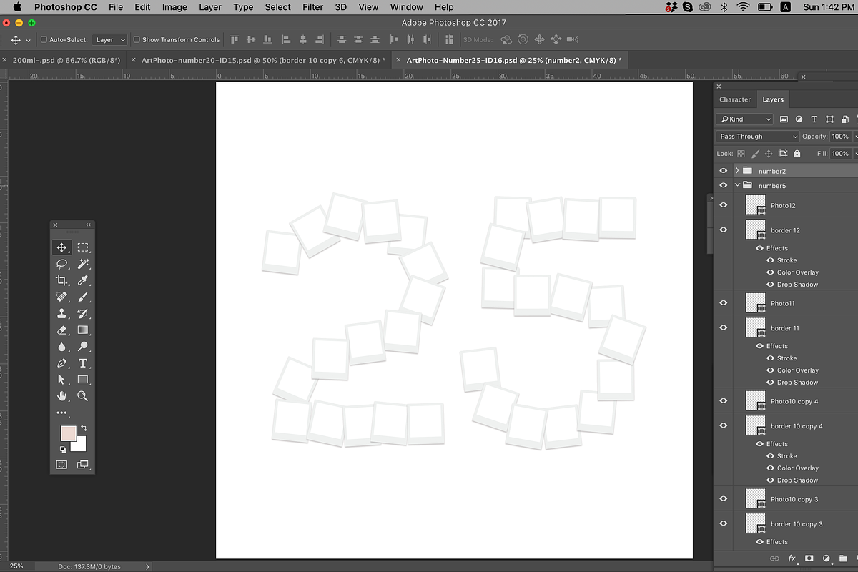The height and width of the screenshot is (572, 858).
Task: Change the screen mode
Action: click(x=82, y=465)
